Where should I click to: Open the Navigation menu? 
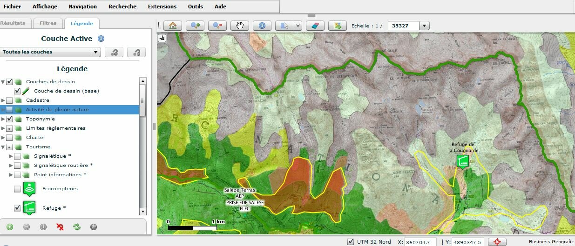tap(82, 7)
